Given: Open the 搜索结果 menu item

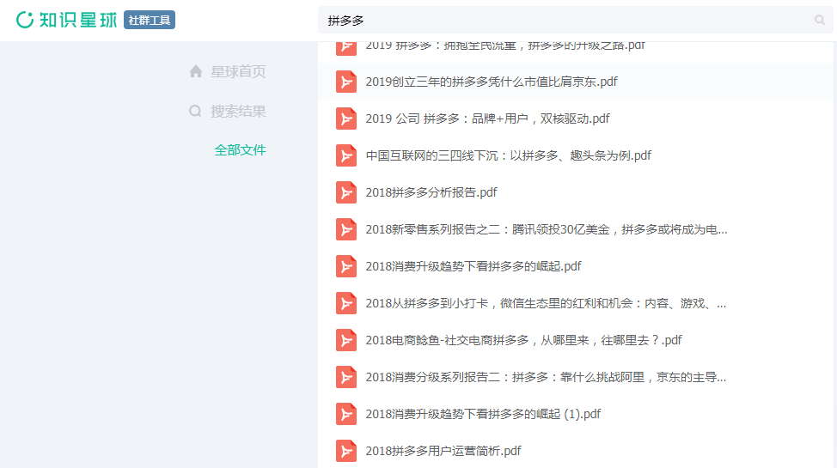Looking at the screenshot, I should [x=237, y=111].
